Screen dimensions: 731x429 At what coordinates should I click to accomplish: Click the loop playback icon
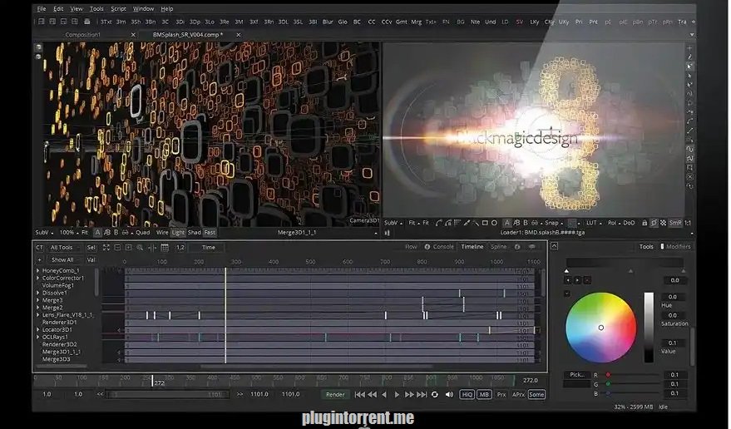tap(434, 394)
